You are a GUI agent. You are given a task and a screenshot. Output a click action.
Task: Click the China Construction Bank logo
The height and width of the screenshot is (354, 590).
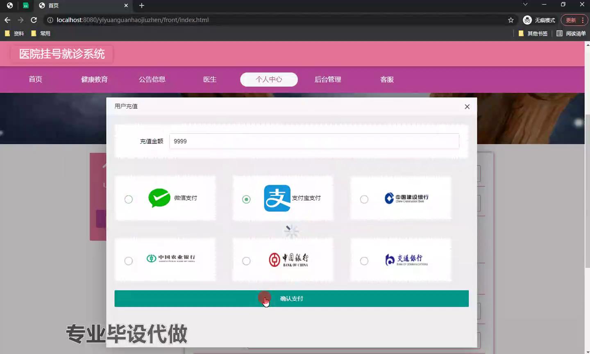(x=406, y=198)
